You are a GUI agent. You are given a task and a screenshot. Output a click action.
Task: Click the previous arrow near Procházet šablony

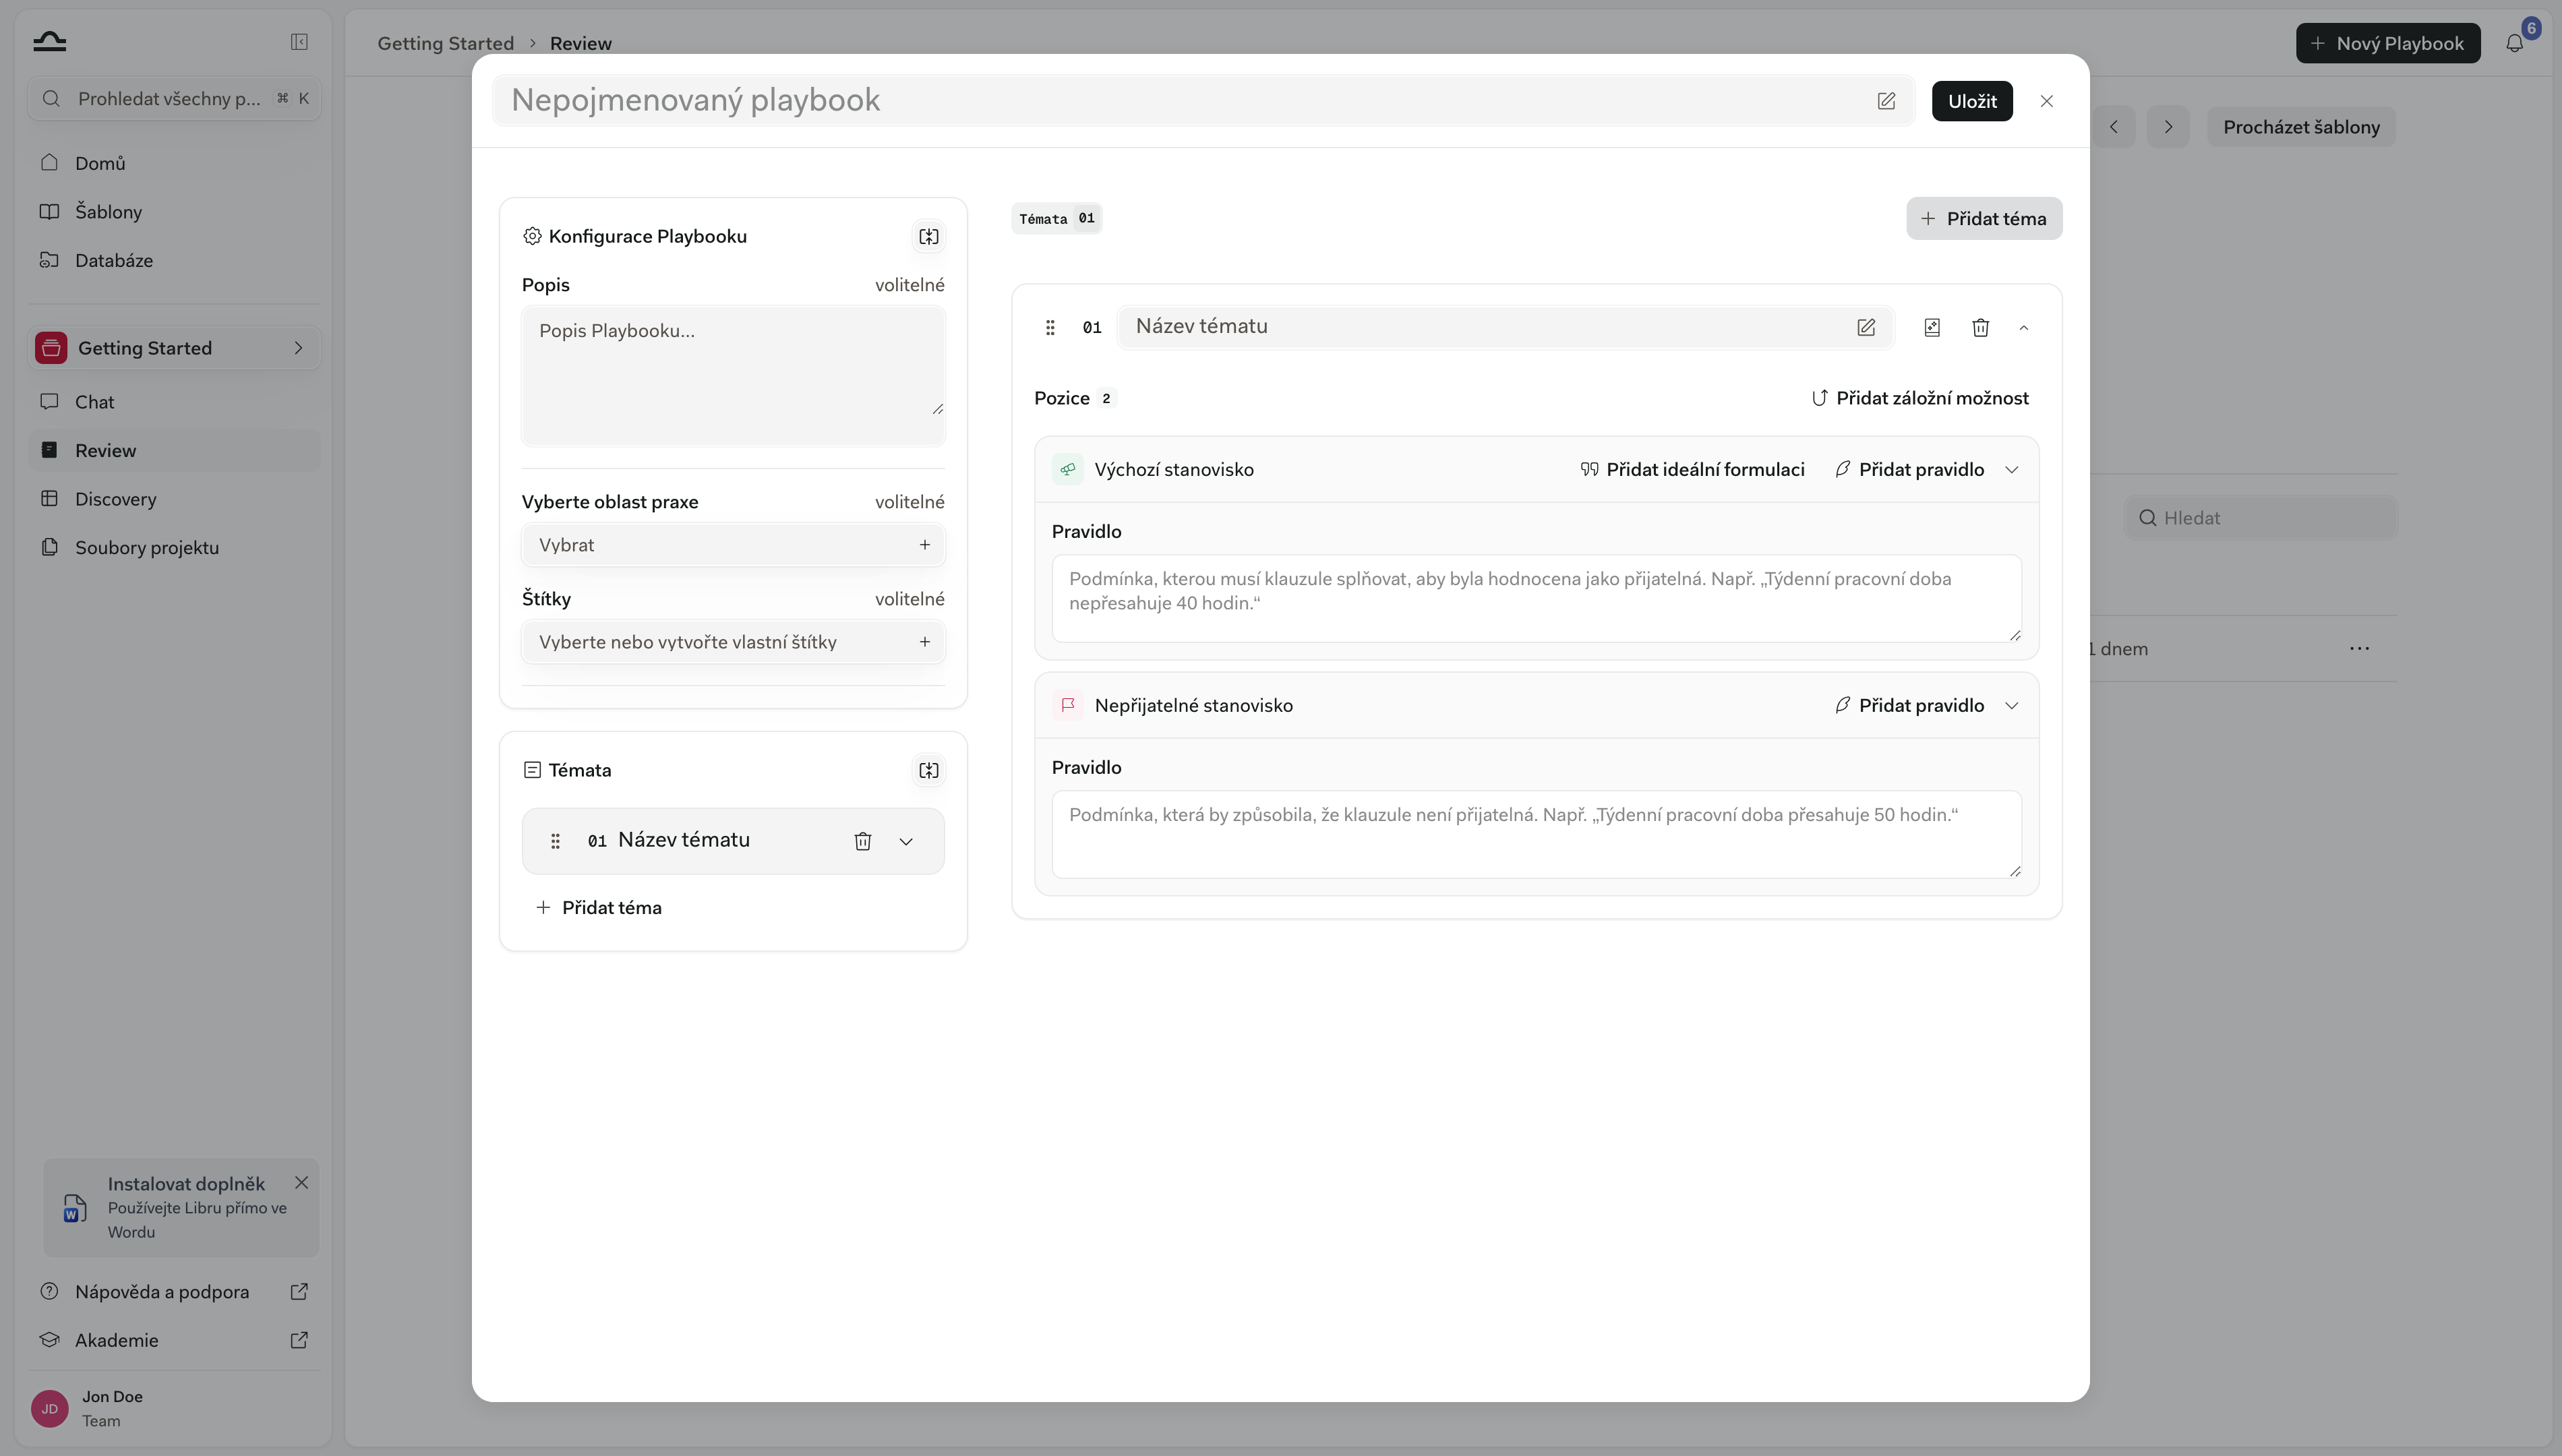2113,127
